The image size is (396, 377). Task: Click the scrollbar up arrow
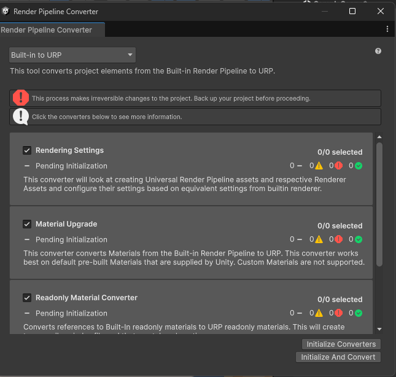point(379,137)
